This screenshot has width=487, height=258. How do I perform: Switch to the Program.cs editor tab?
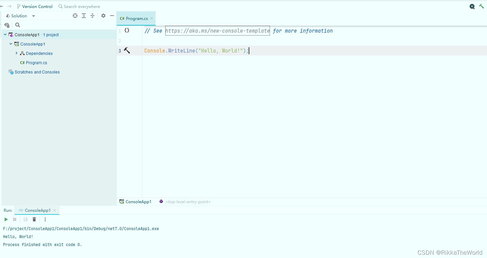(x=137, y=19)
